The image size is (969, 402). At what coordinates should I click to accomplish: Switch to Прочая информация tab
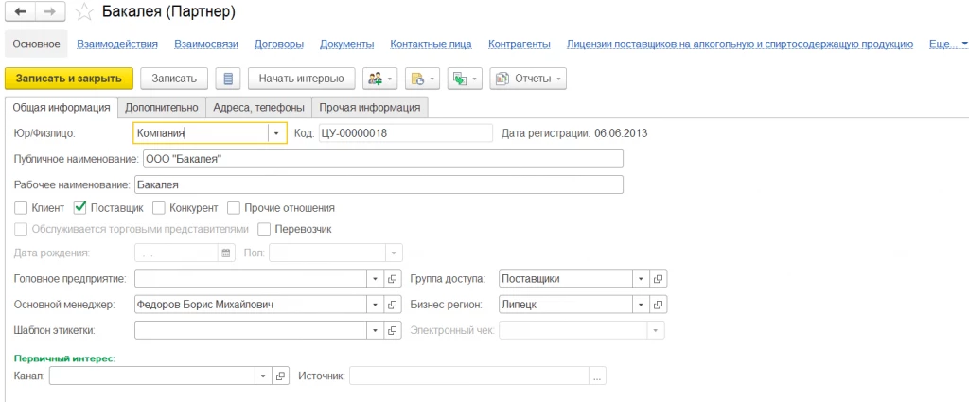point(370,108)
